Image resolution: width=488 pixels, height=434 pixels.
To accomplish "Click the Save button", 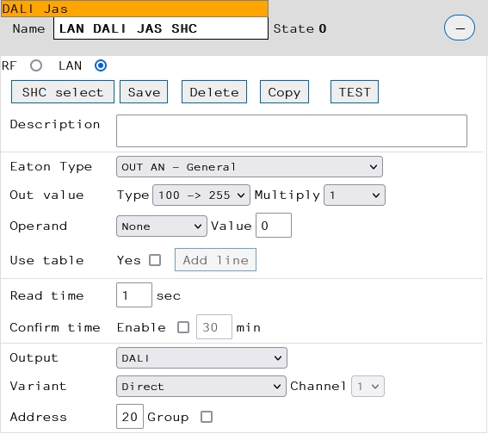I will pos(144,92).
